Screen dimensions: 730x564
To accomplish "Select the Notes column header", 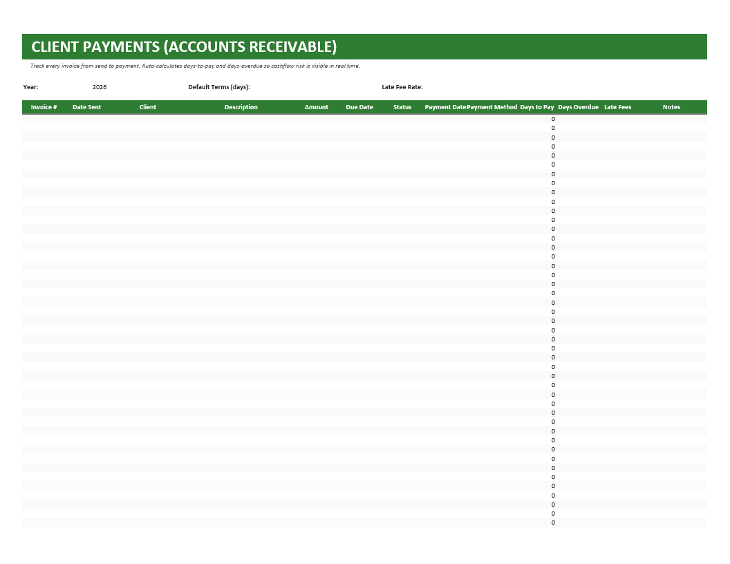I will tap(671, 107).
